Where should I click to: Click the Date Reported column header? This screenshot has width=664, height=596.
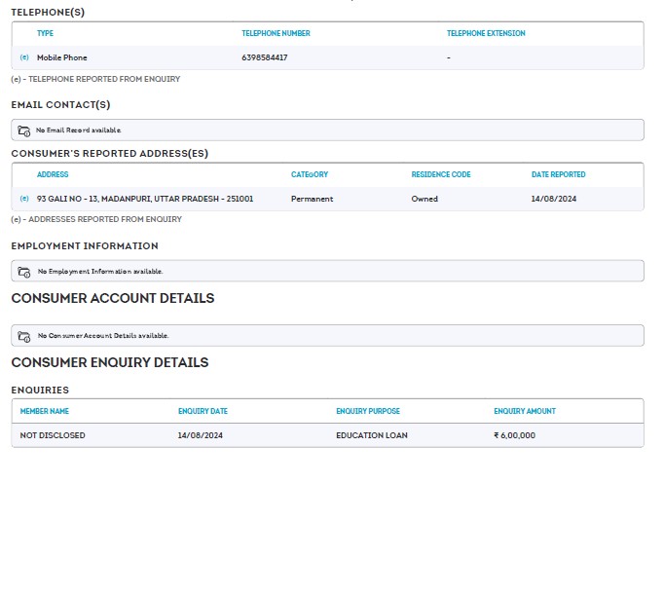coord(558,175)
